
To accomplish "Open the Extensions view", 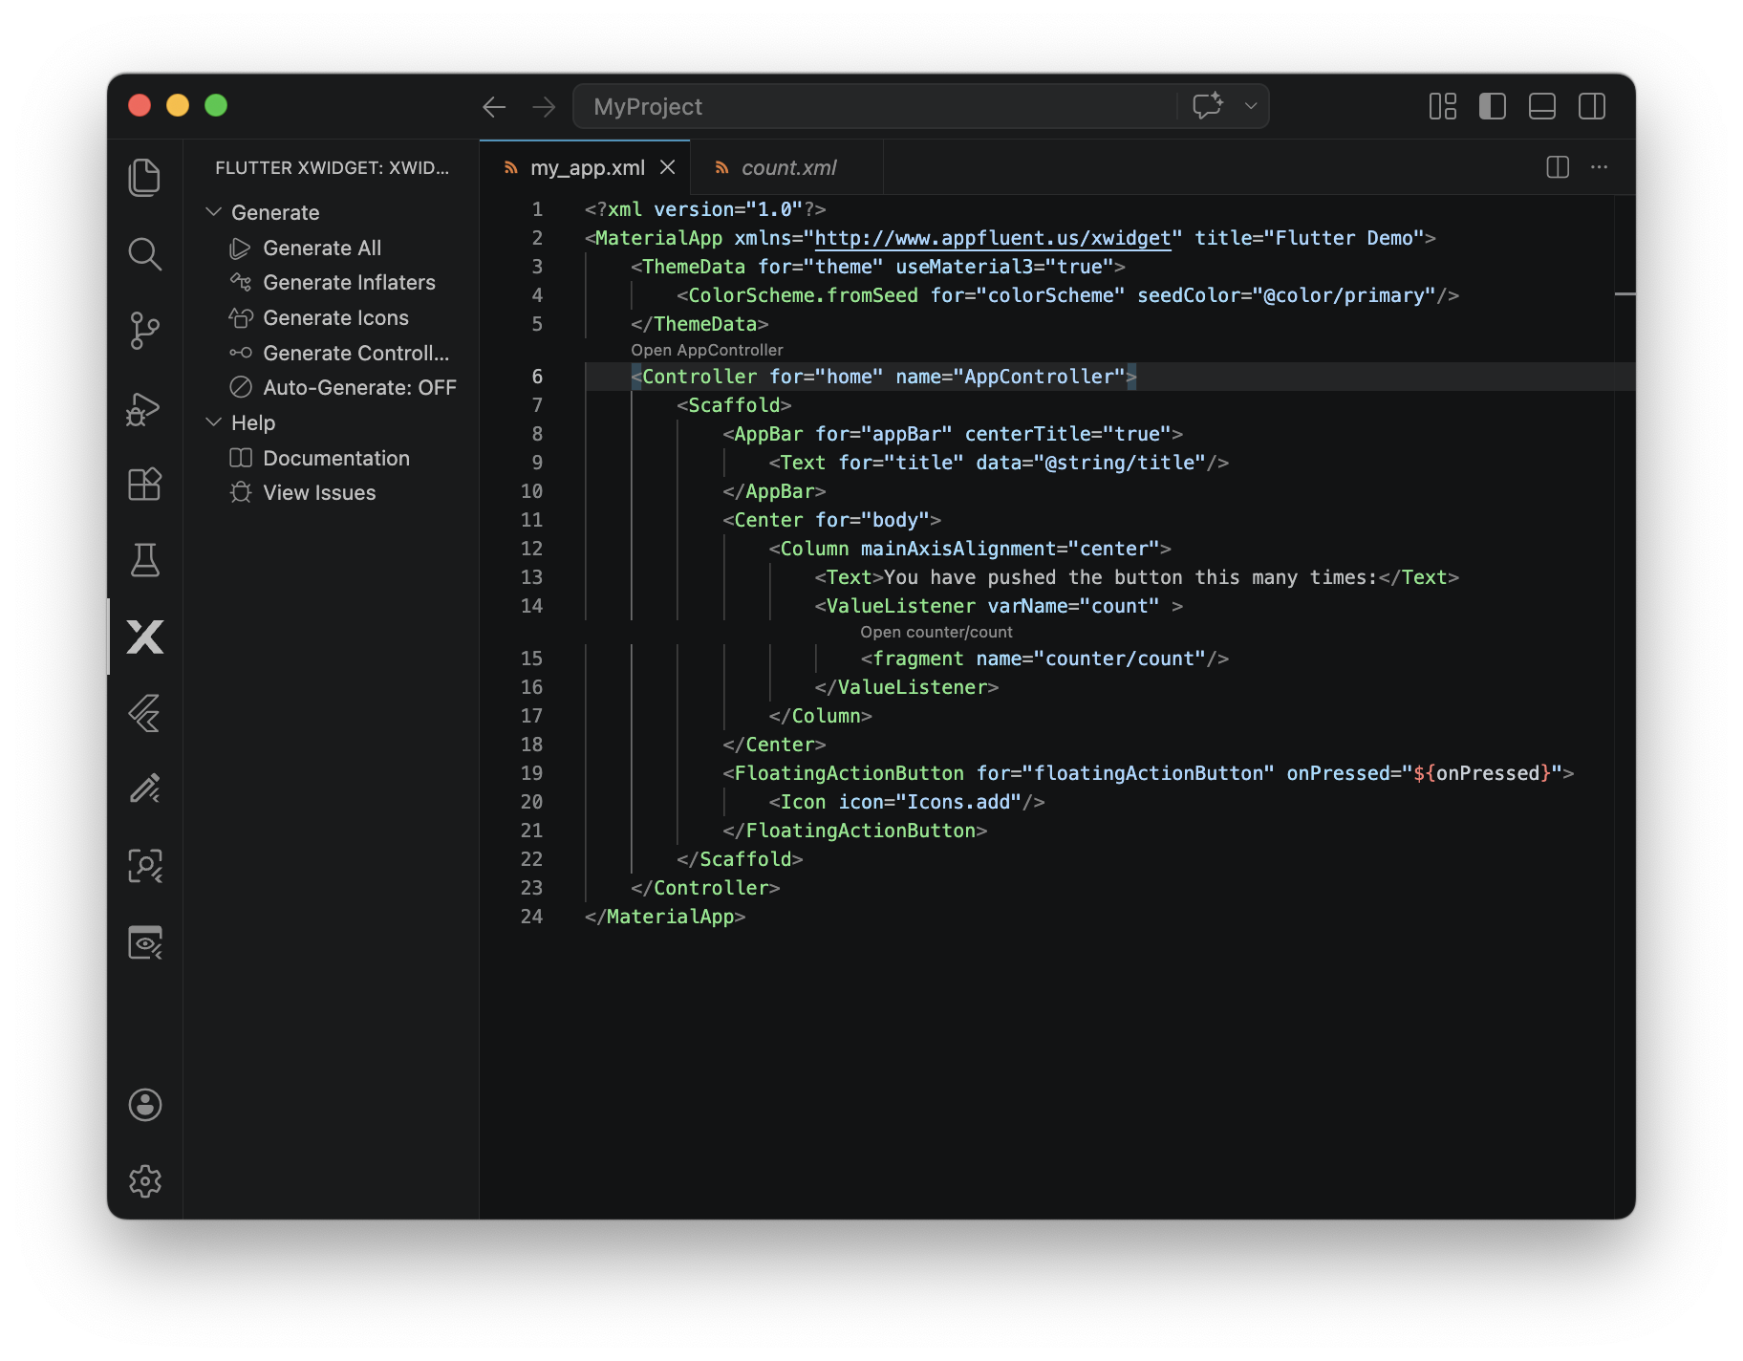I will click(144, 485).
